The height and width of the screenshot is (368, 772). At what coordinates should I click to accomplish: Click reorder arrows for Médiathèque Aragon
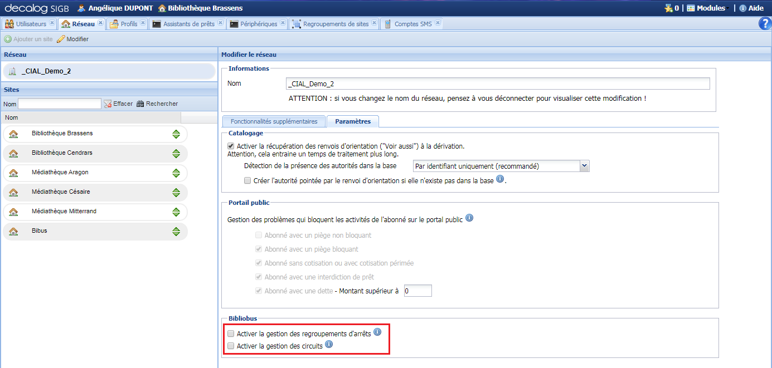(176, 173)
